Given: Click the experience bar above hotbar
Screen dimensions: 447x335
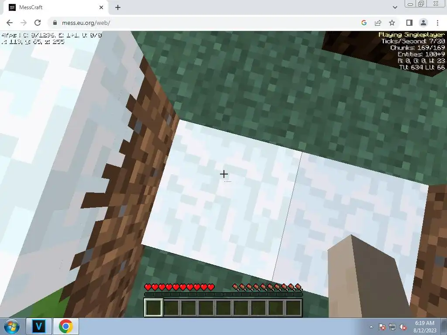Looking at the screenshot, I should [223, 294].
